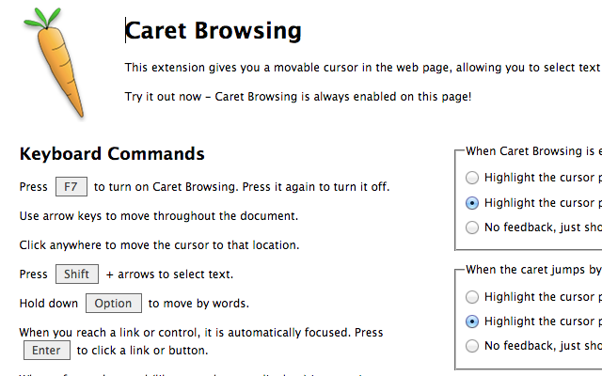
Task: Click the F7 key button
Action: (71, 186)
